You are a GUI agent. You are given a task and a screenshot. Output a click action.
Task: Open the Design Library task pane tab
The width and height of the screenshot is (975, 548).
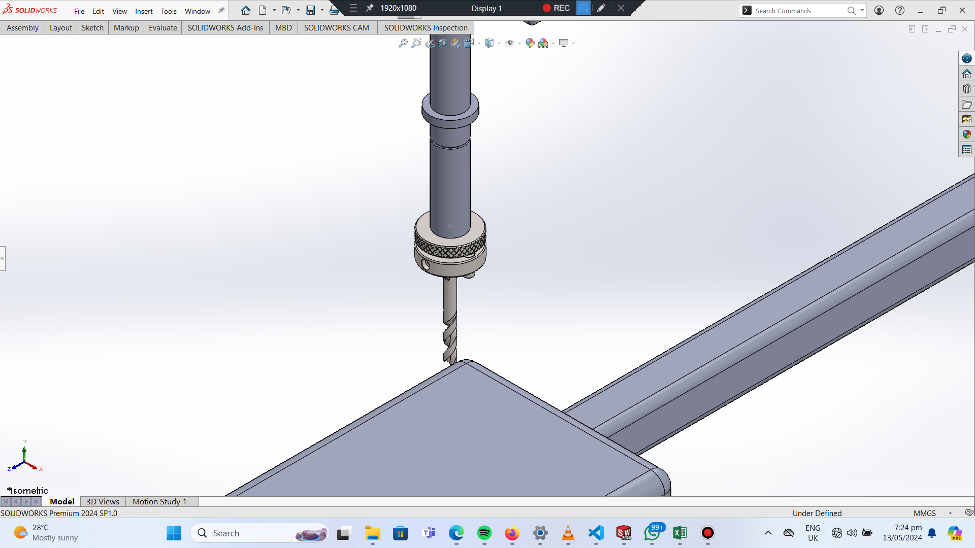(x=966, y=89)
